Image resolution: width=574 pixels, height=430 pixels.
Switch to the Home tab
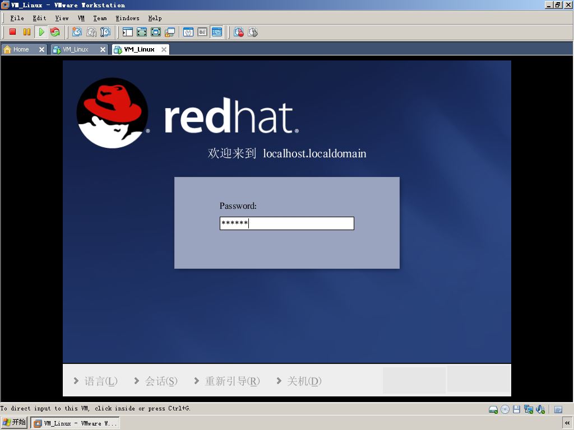[x=21, y=49]
